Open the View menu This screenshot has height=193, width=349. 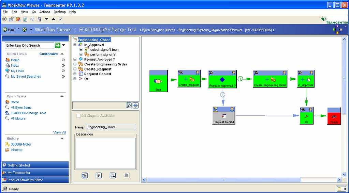pos(25,12)
